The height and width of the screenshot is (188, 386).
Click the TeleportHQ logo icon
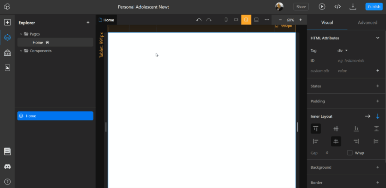tap(7, 6)
